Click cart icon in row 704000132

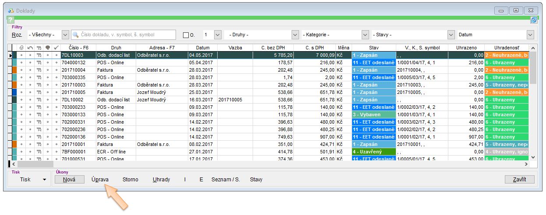click(x=39, y=62)
